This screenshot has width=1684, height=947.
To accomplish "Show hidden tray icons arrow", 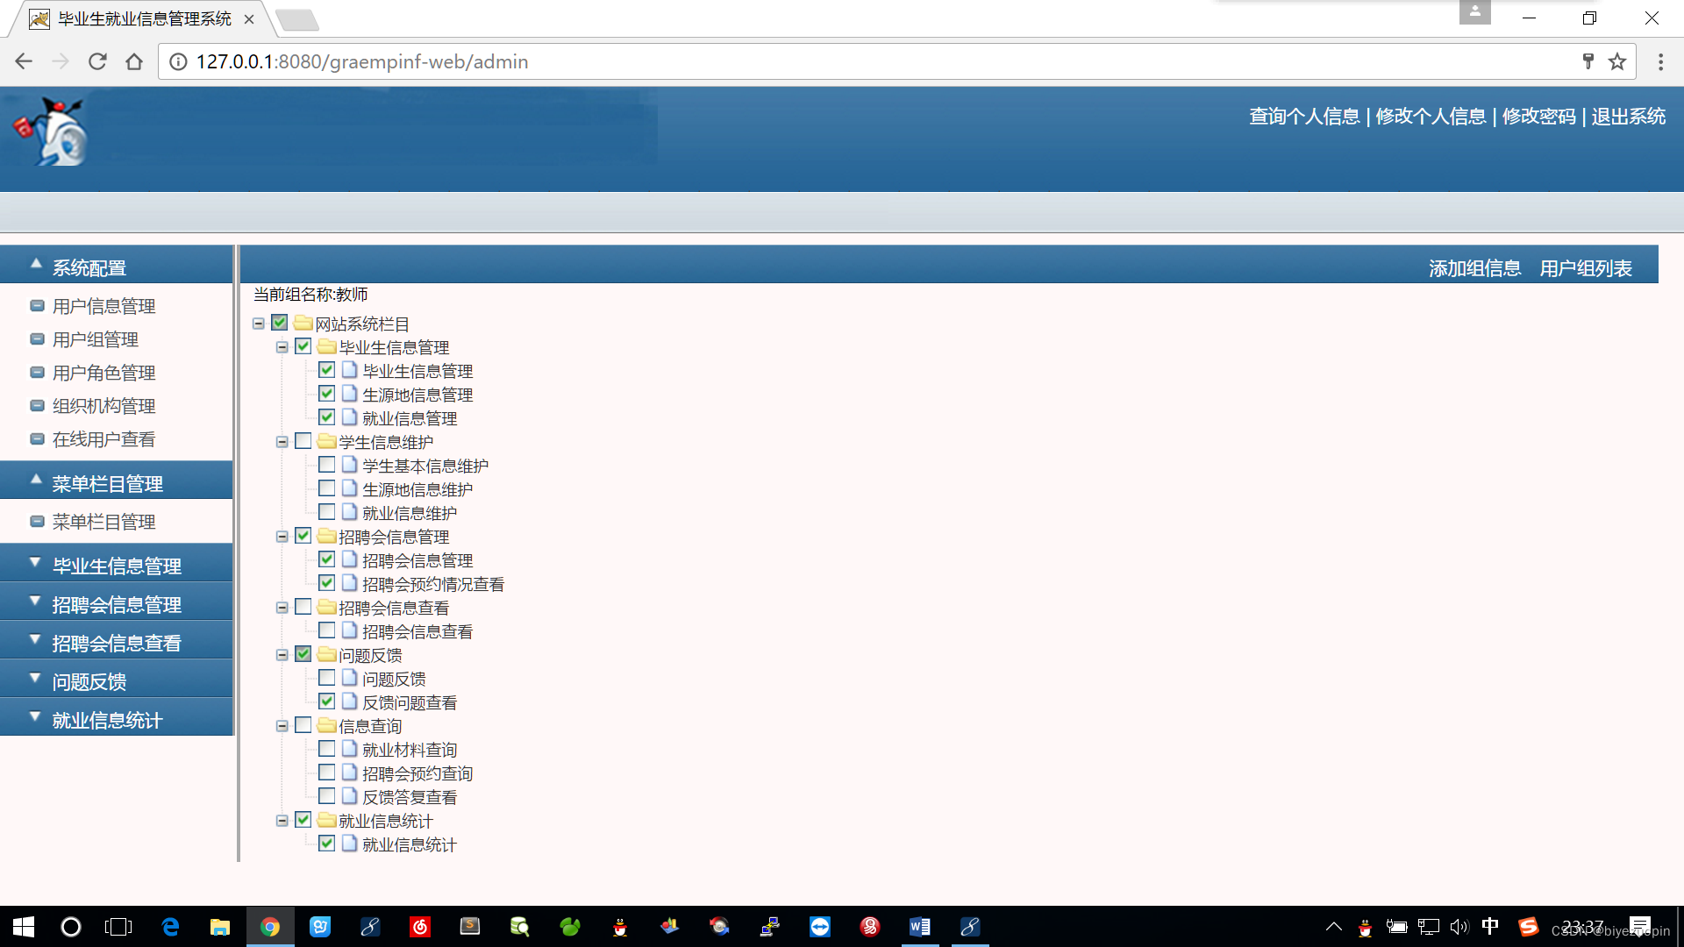I will [1334, 927].
